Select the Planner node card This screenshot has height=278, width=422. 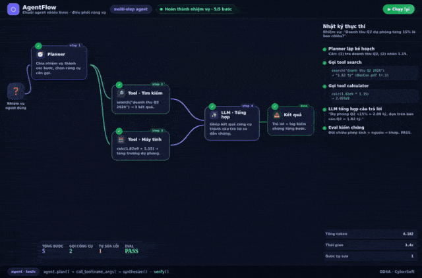[x=59, y=63]
